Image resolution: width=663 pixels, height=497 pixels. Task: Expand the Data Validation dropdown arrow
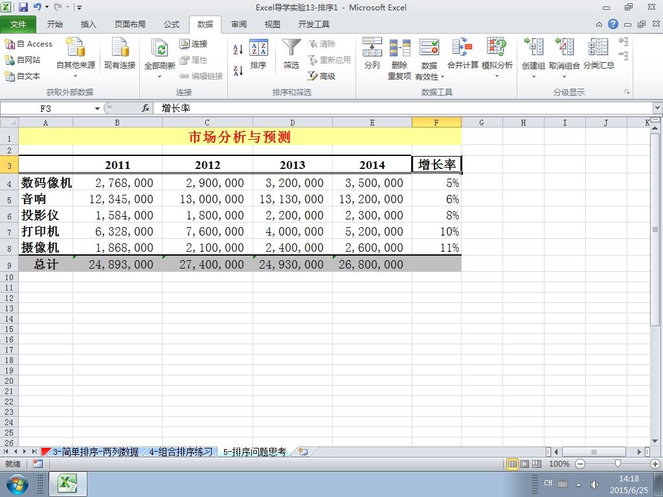point(442,77)
